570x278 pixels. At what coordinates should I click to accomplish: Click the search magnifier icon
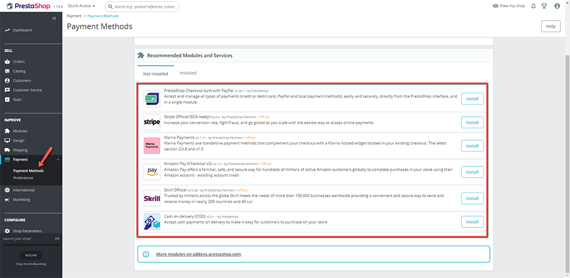point(111,7)
